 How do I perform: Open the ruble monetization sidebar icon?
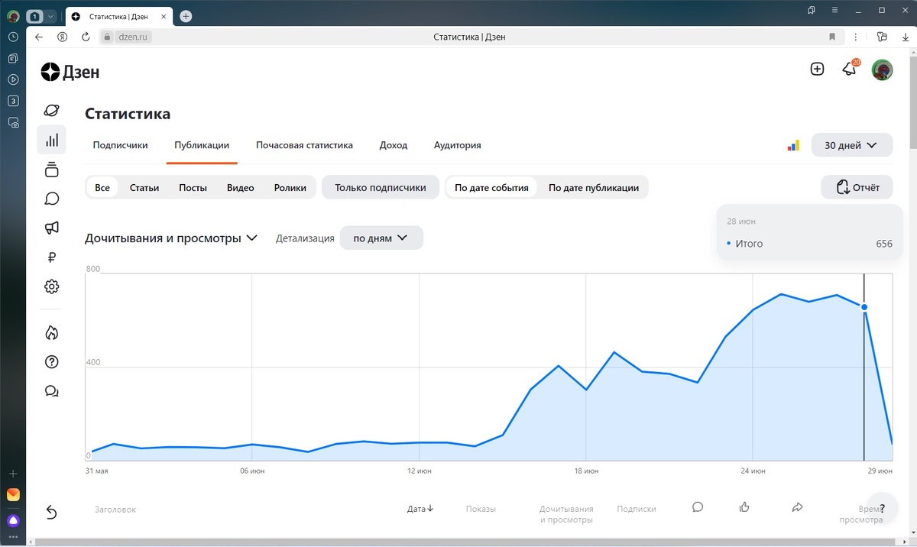click(x=51, y=257)
